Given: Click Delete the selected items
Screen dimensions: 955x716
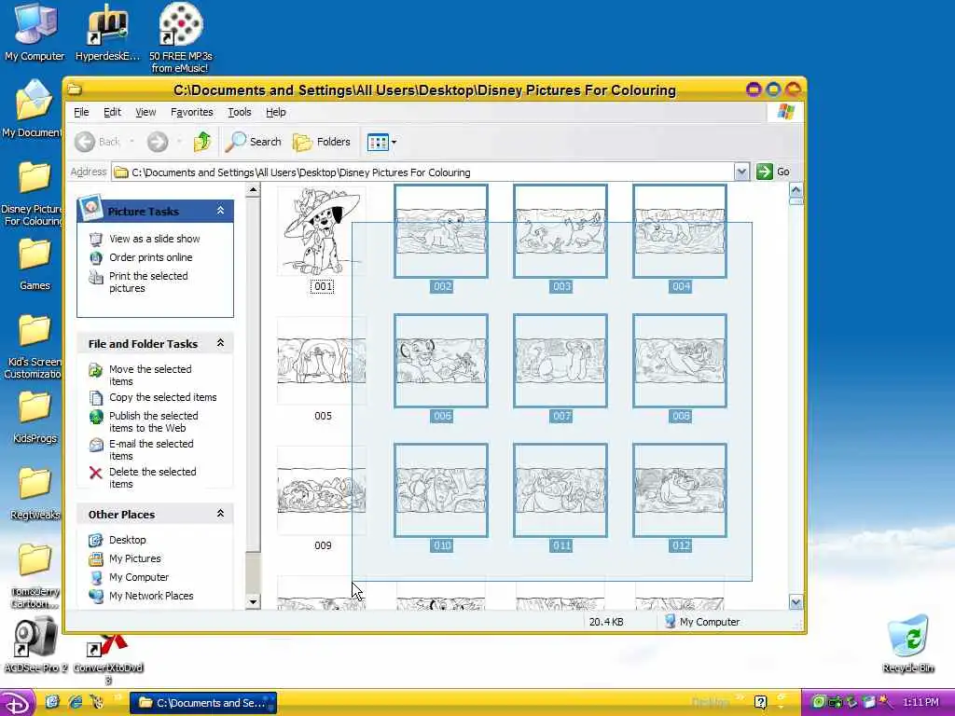Looking at the screenshot, I should click(152, 478).
